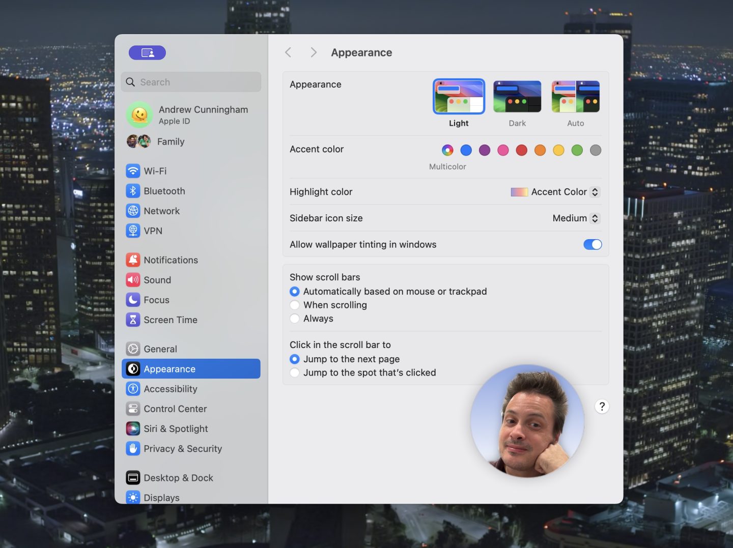Image resolution: width=733 pixels, height=548 pixels.
Task: Click the Focus moon icon
Action: 133,300
